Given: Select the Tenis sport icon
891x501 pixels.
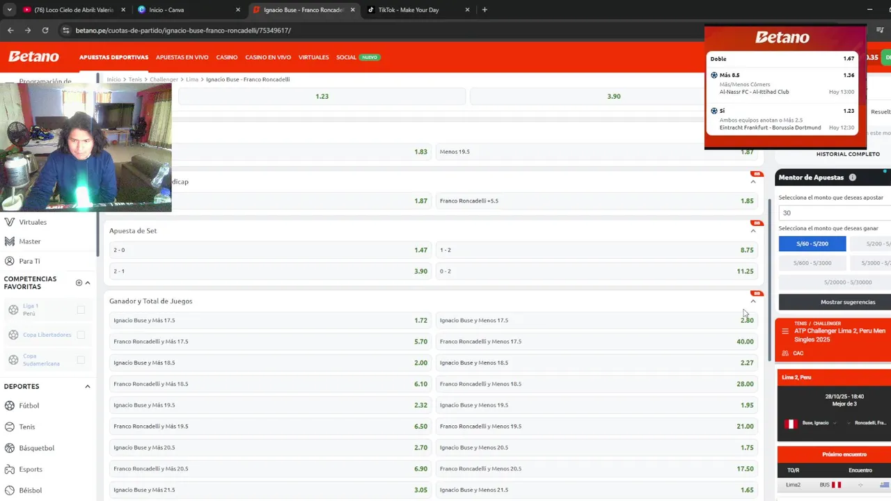Looking at the screenshot, I should point(9,427).
